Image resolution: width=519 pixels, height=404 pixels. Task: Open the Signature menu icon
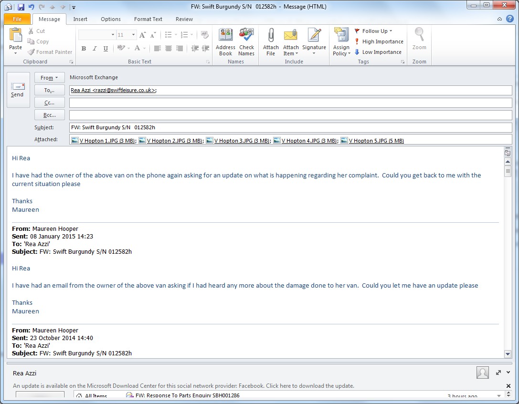point(314,35)
